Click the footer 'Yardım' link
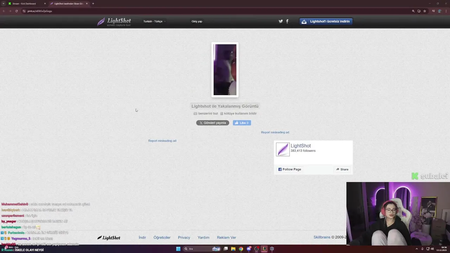The height and width of the screenshot is (253, 450). [x=204, y=238]
